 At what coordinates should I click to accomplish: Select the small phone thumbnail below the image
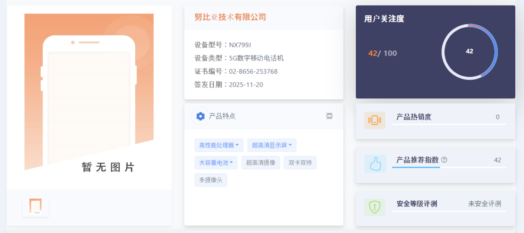35,206
